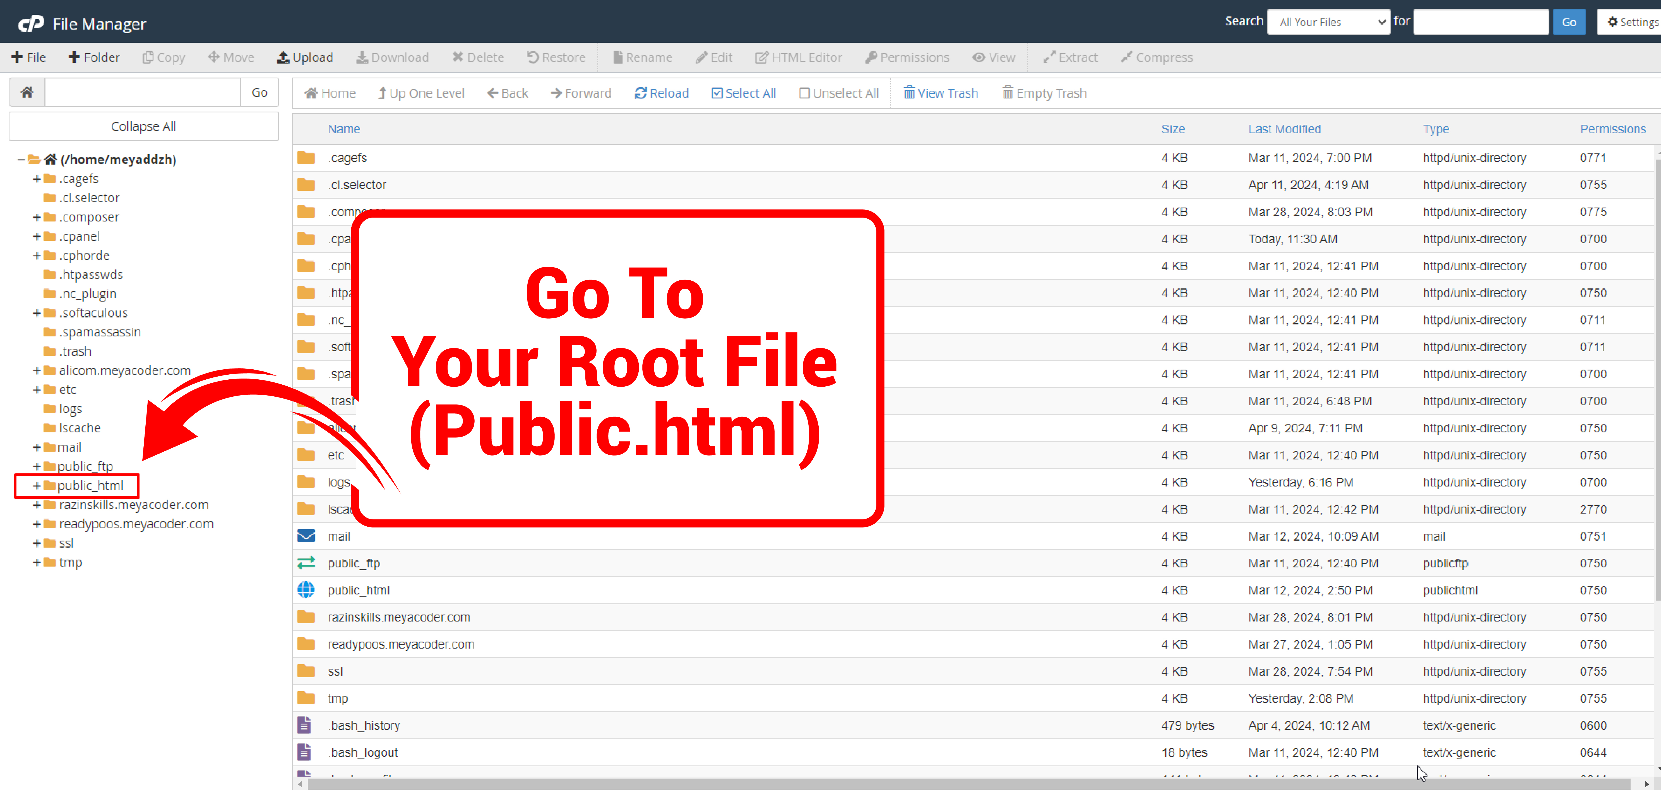Go Up One Level
Screen dimensions: 1661x790
pyautogui.click(x=421, y=93)
